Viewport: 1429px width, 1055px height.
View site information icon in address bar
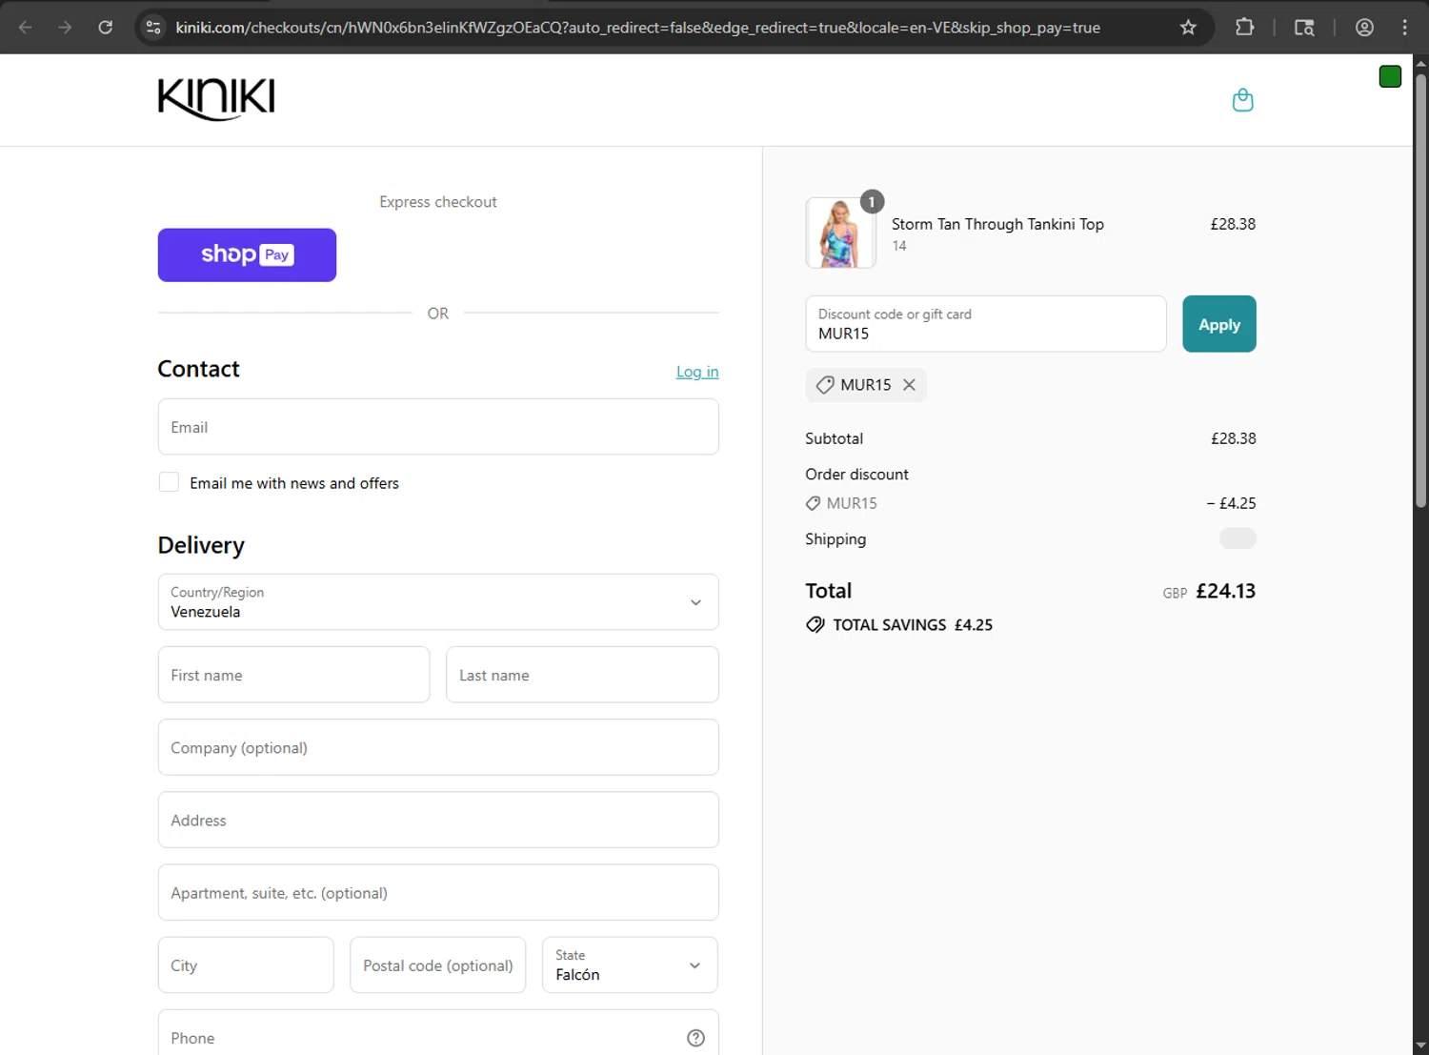click(153, 28)
